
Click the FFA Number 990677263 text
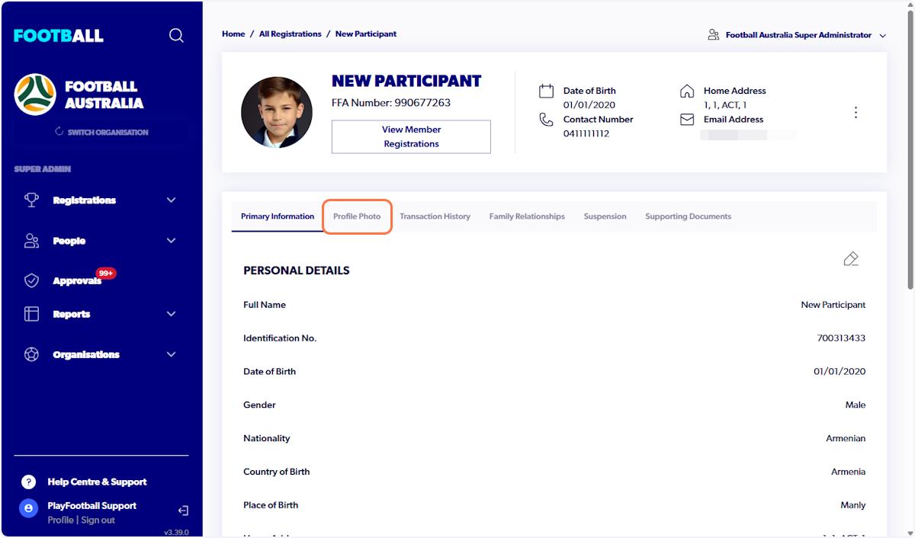tap(391, 103)
